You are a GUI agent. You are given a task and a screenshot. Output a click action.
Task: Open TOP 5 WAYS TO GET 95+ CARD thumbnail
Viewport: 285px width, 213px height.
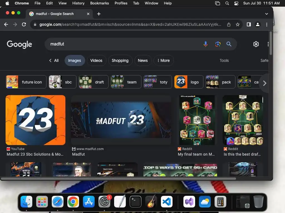coord(180,169)
